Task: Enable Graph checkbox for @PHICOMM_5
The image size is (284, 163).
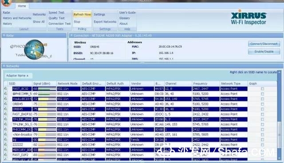Action: coord(262,94)
